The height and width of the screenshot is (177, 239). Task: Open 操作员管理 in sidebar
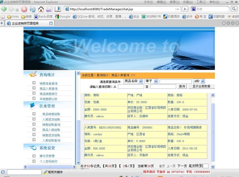pos(47,156)
